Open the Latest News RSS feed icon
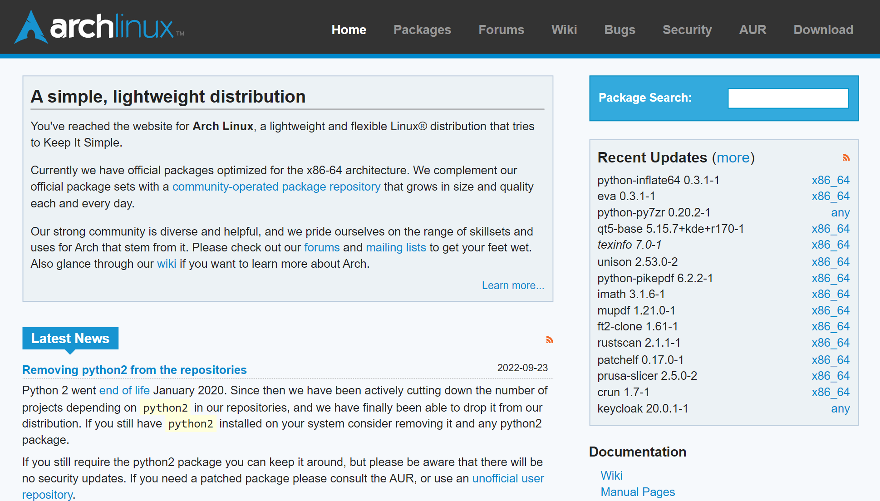 (550, 339)
